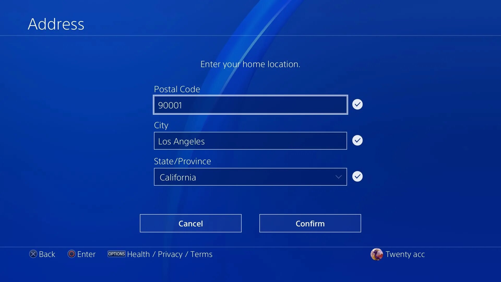Viewport: 501px width, 282px height.
Task: Toggle the Postal Code validation checkmark
Action: pyautogui.click(x=357, y=104)
